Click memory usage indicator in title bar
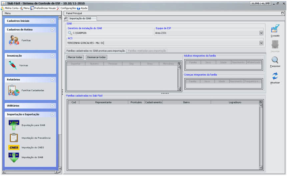The image size is (287, 176). [x=260, y=3]
